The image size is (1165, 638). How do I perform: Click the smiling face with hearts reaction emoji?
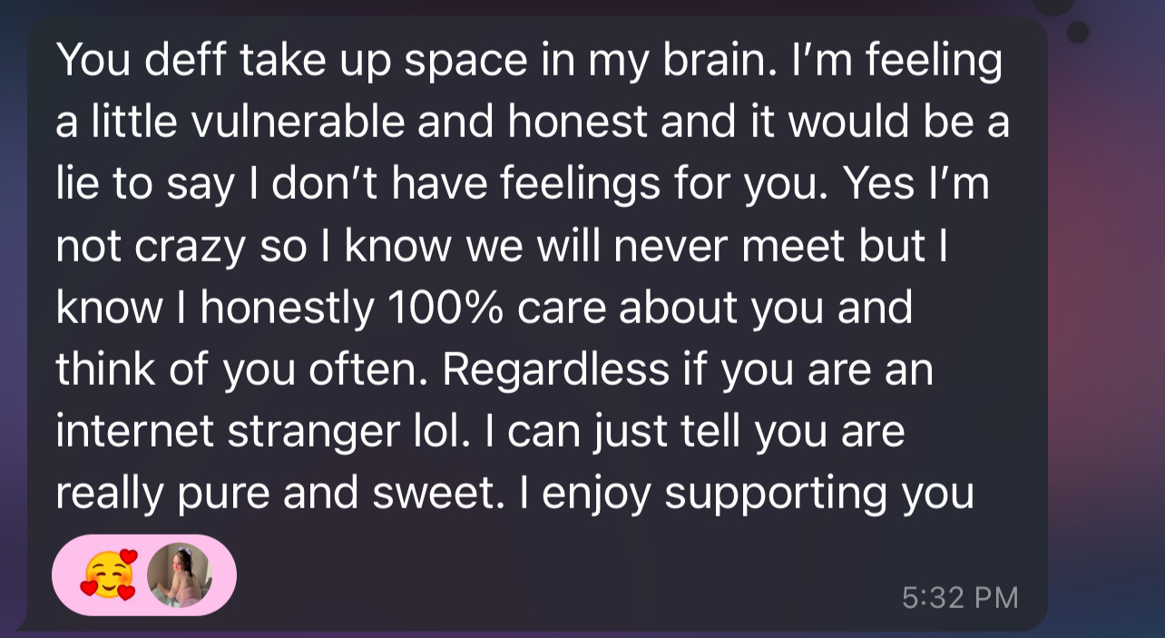(108, 575)
